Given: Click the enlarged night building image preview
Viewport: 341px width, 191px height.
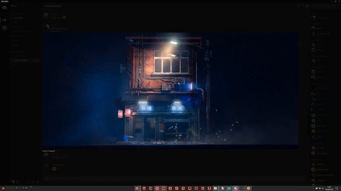Looking at the screenshot, I should (170, 91).
